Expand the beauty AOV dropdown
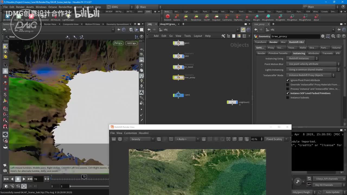347x195 pixels. click(142, 139)
